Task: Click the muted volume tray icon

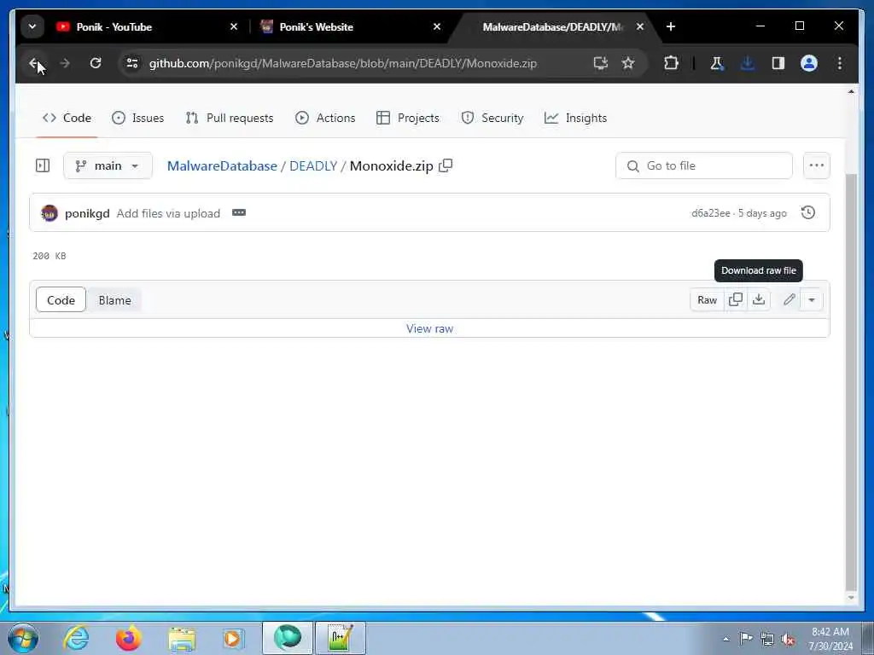Action: tap(788, 639)
